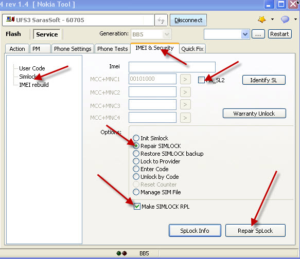Click the Repair SpLock button

pyautogui.click(x=255, y=231)
